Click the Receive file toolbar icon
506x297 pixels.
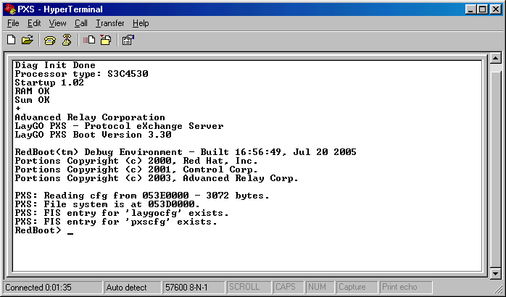click(x=106, y=40)
